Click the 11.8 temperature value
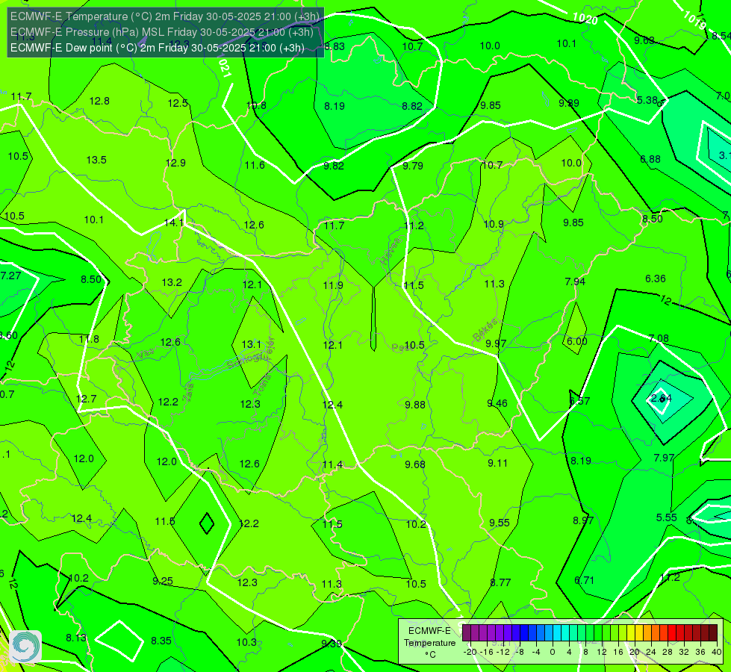The width and height of the screenshot is (731, 672). (89, 340)
